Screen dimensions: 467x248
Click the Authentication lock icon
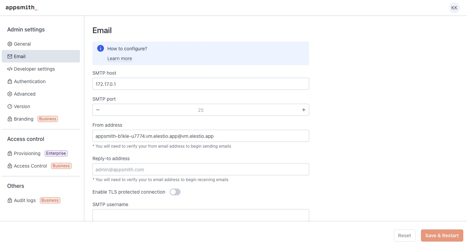pos(9,81)
